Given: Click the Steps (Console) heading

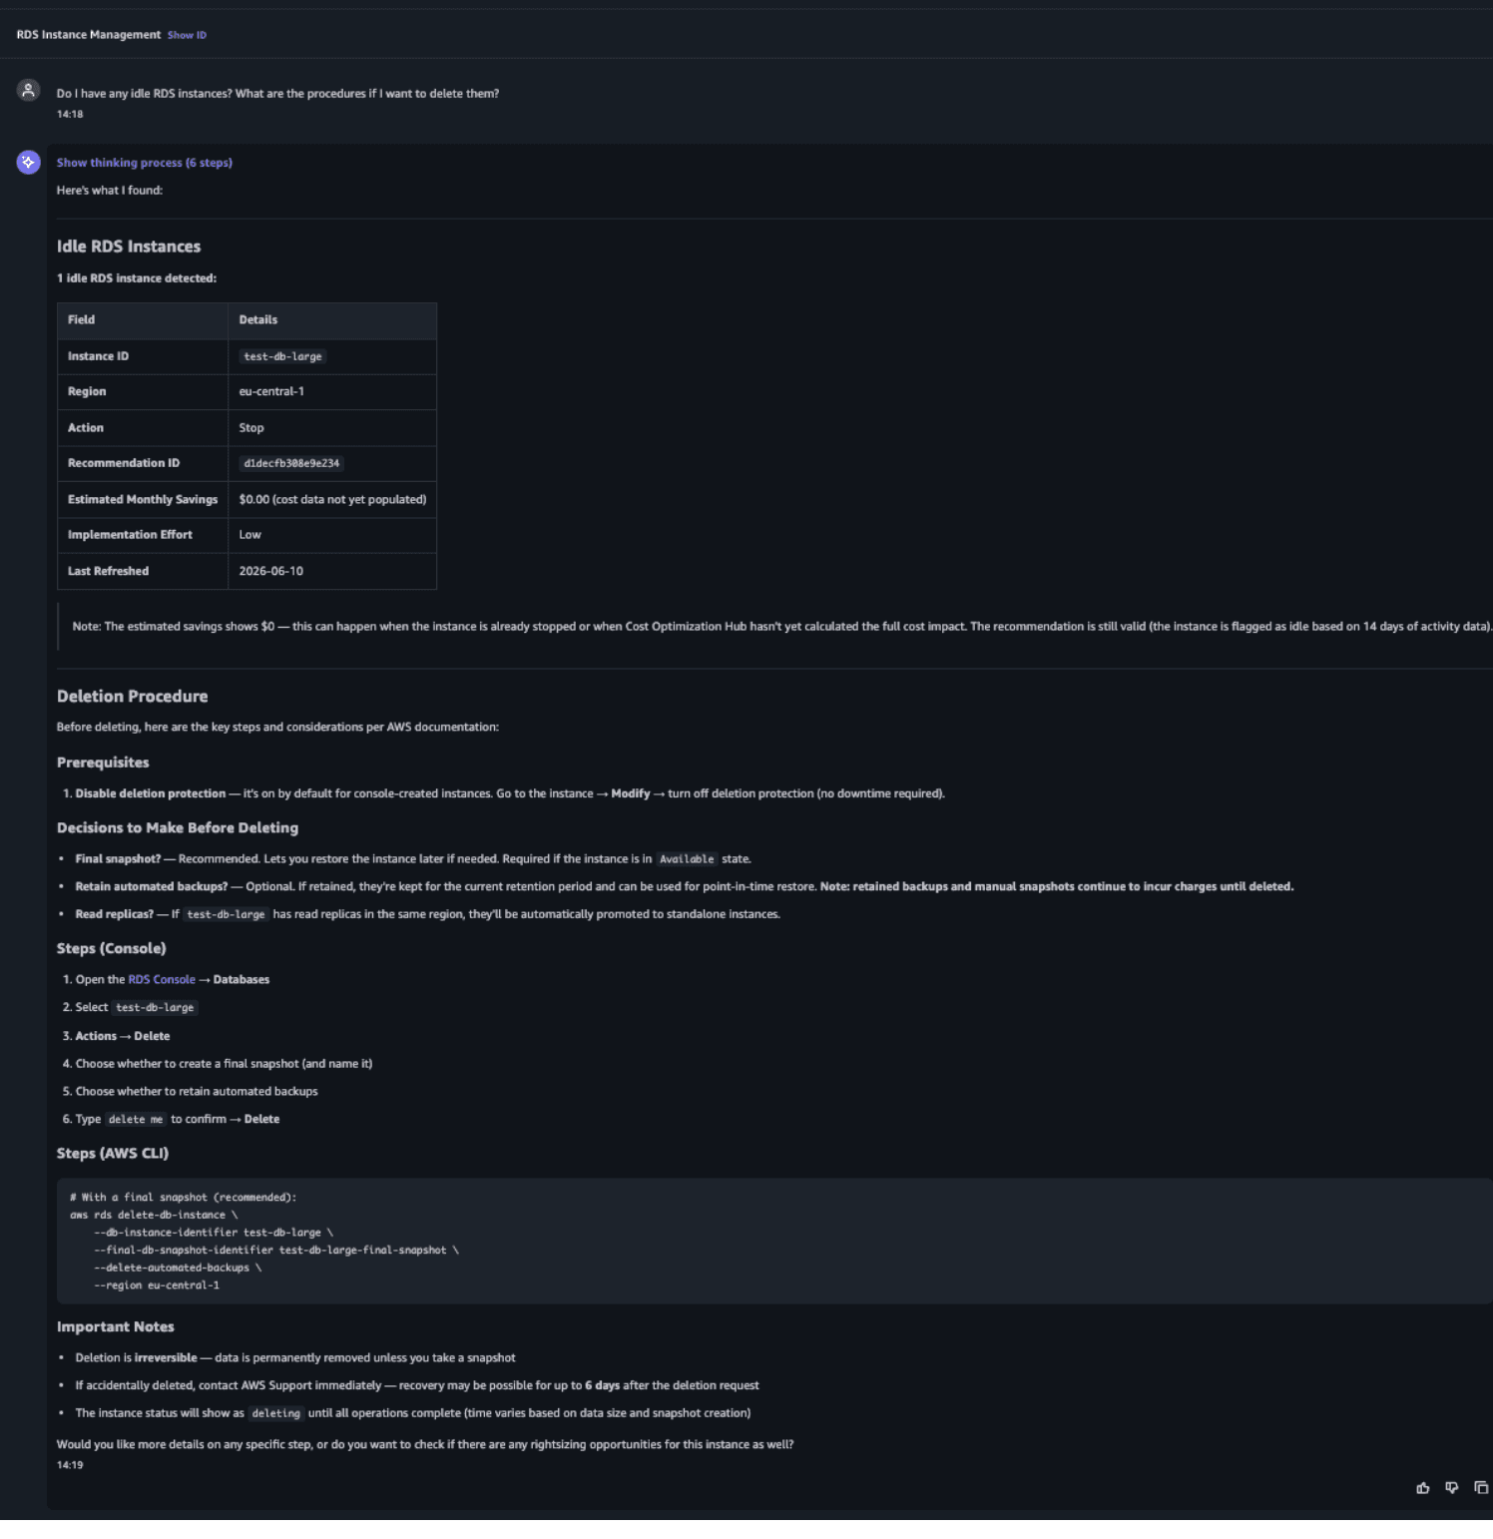Looking at the screenshot, I should pyautogui.click(x=112, y=948).
